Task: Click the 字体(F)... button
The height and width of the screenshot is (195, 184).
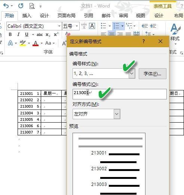Action: [153, 74]
